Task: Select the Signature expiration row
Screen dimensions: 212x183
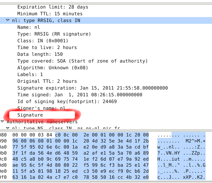Action: pyautogui.click(x=106, y=88)
